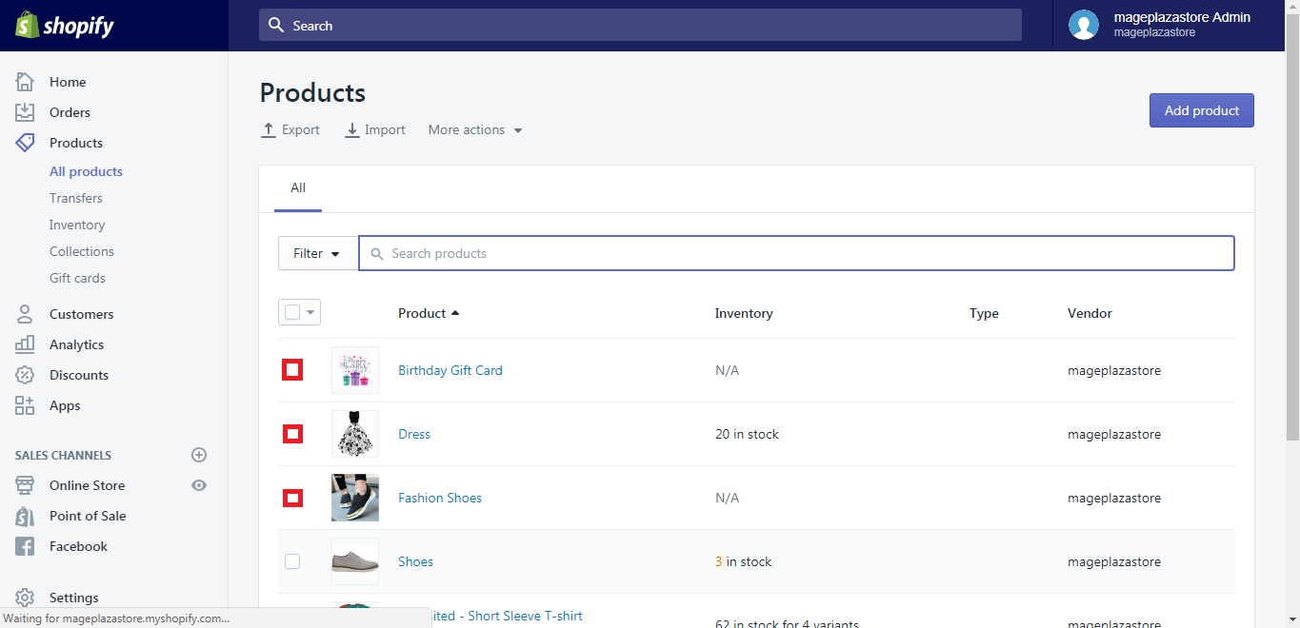The width and height of the screenshot is (1300, 628).
Task: Click the Point of Sale bag icon
Action: 25,516
